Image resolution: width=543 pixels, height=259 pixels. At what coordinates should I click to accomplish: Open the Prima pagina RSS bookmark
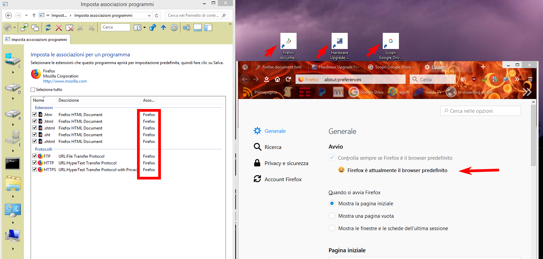260,92
